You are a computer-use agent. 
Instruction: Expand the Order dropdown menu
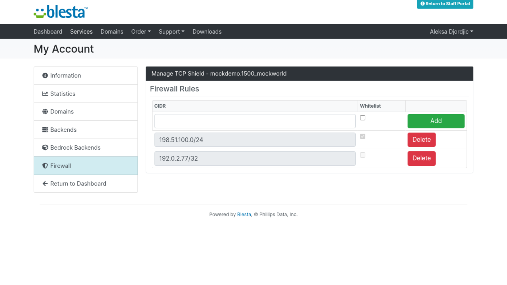141,32
